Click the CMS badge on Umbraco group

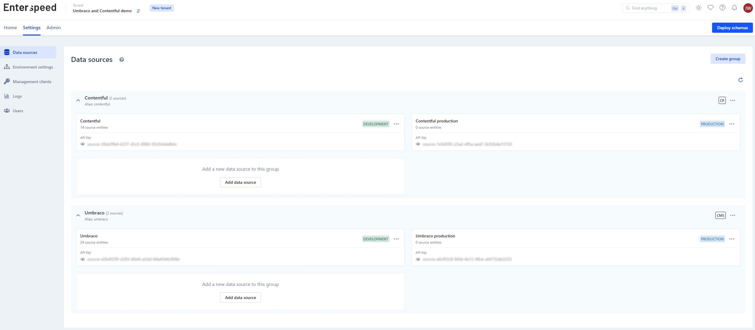(720, 215)
